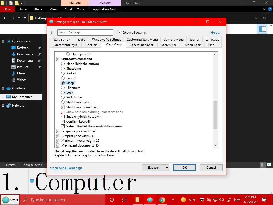Select the Open jumplist radio option
This screenshot has width=273, height=205.
click(68, 54)
